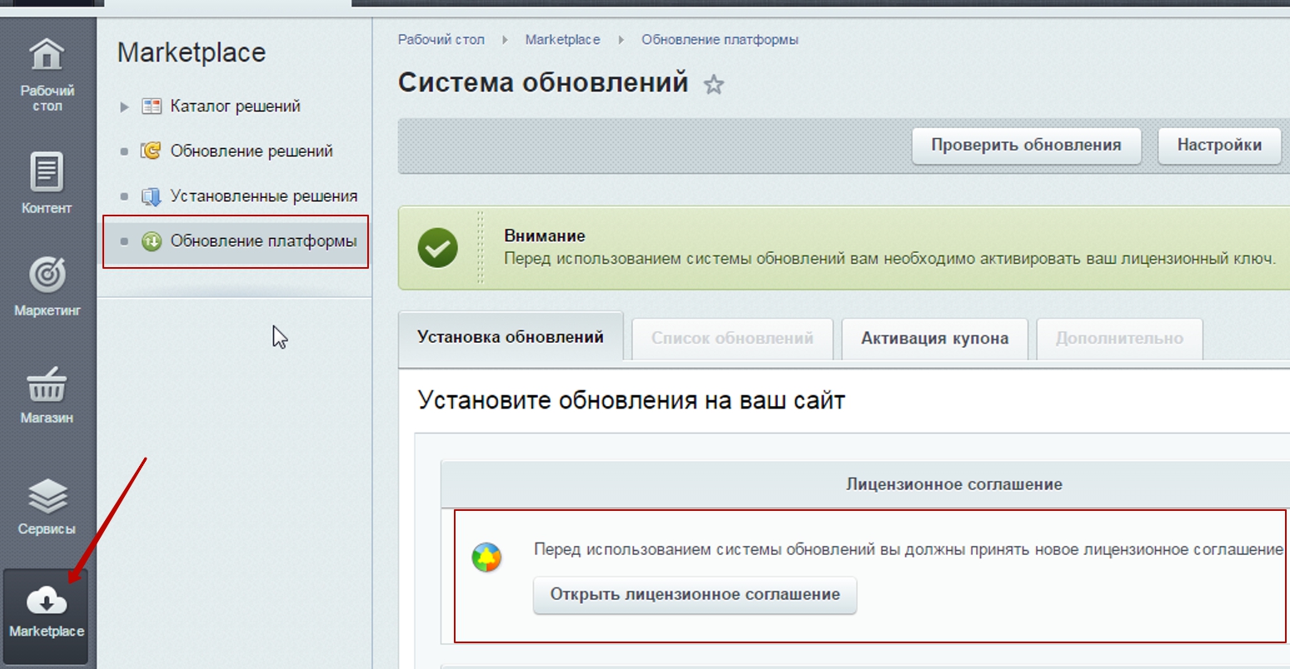This screenshot has height=669, width=1290.
Task: Select Обновление платформы menu item
Action: click(x=263, y=241)
